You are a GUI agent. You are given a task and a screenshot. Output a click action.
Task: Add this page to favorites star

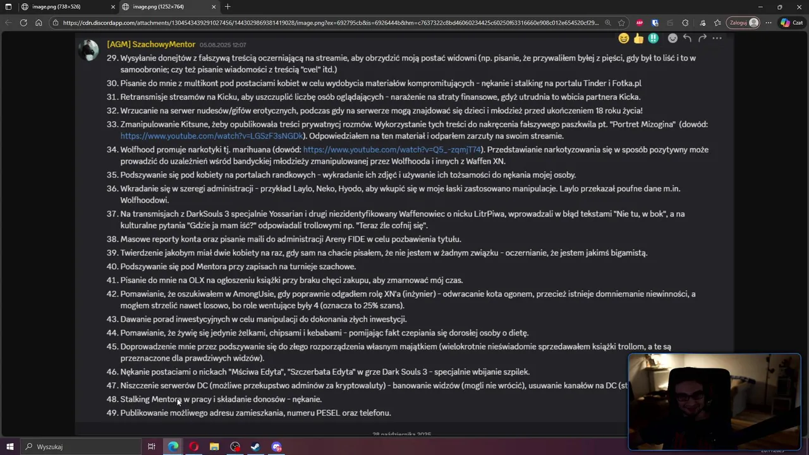pos(622,23)
